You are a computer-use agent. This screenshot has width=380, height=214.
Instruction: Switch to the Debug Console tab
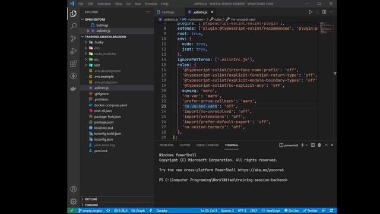[x=207, y=145]
